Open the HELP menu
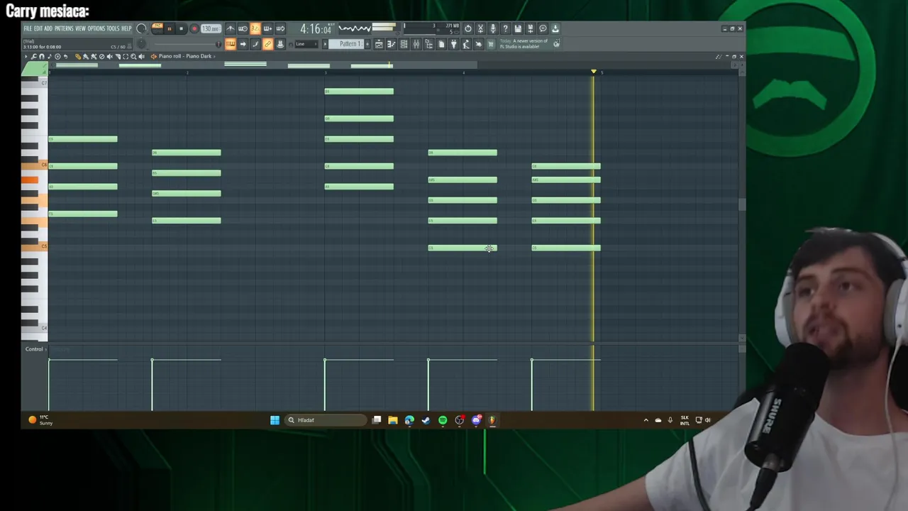The image size is (908, 511). 126,28
